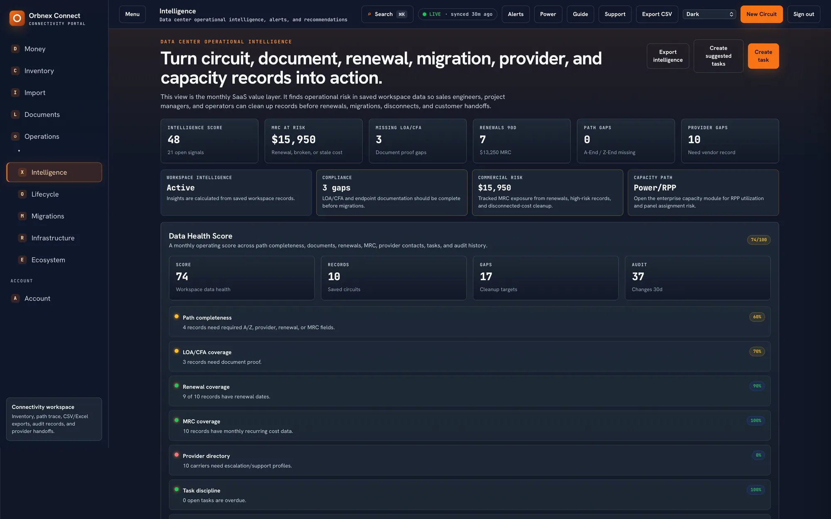The width and height of the screenshot is (831, 519).
Task: Click the Path completeness amber status dot
Action: coord(177,316)
